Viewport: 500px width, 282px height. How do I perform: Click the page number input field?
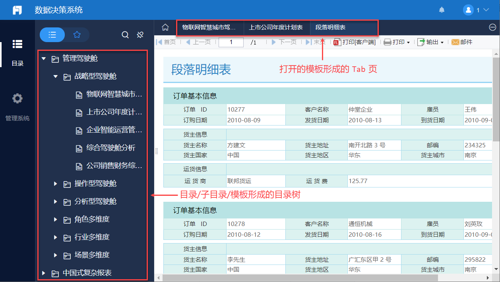pyautogui.click(x=231, y=42)
